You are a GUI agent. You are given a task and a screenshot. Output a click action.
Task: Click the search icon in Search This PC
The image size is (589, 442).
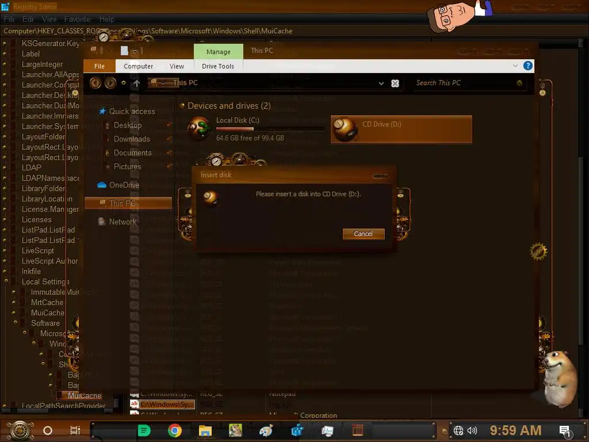pyautogui.click(x=519, y=83)
